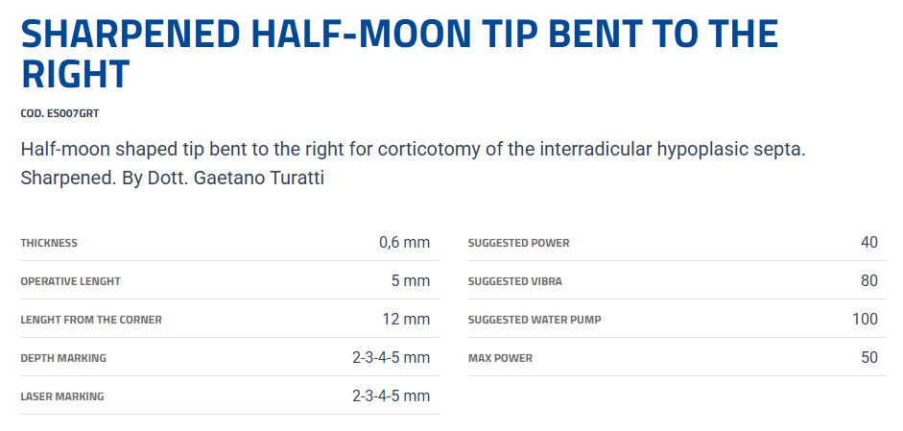Click the Thickness label
This screenshot has width=903, height=431.
point(49,243)
